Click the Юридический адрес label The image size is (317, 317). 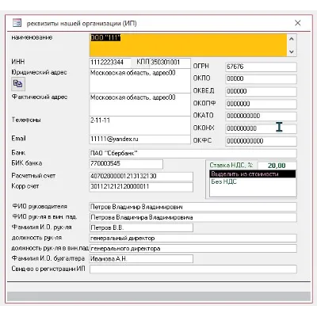[x=39, y=72]
